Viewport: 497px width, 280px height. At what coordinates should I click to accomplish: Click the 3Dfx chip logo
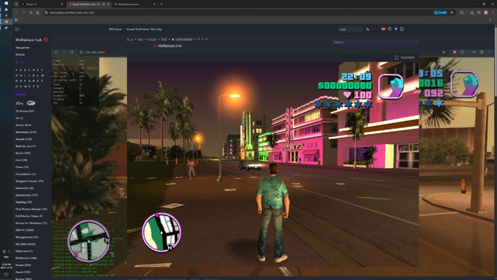[31, 103]
